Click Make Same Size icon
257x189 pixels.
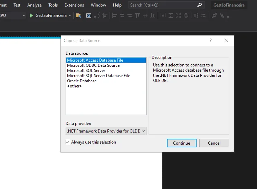pos(178,15)
